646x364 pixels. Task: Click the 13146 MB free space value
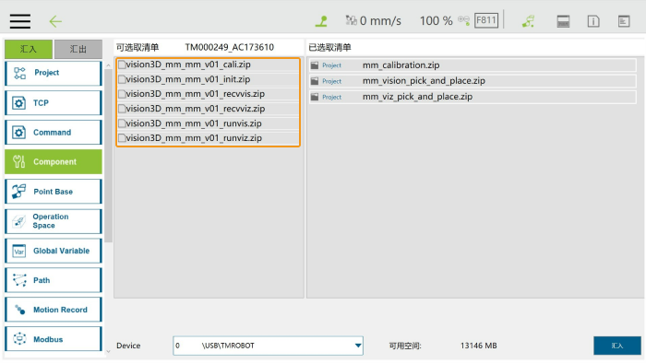[478, 346]
